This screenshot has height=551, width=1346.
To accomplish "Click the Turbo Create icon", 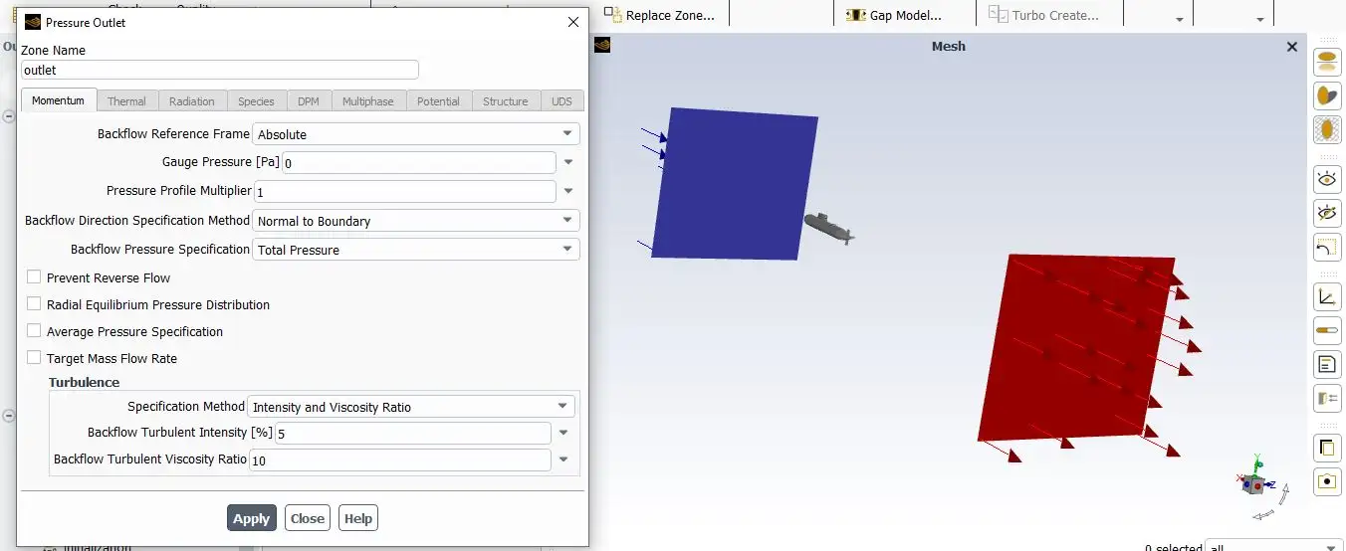I will (x=998, y=14).
